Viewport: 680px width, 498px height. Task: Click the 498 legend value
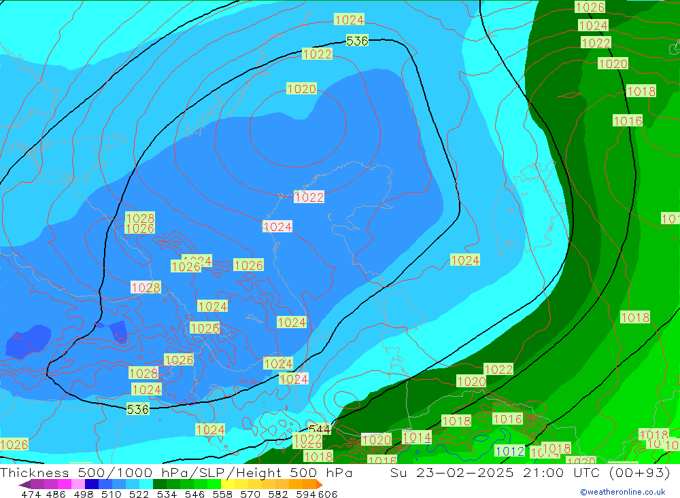[x=83, y=494]
